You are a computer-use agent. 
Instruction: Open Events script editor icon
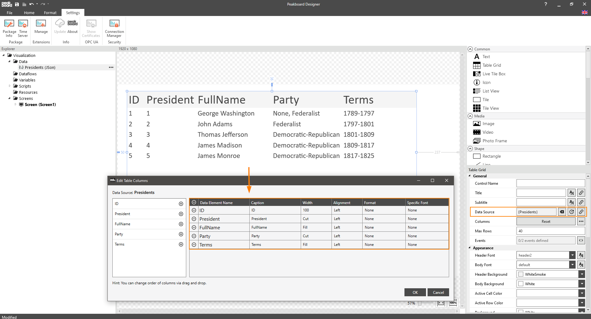[581, 240]
